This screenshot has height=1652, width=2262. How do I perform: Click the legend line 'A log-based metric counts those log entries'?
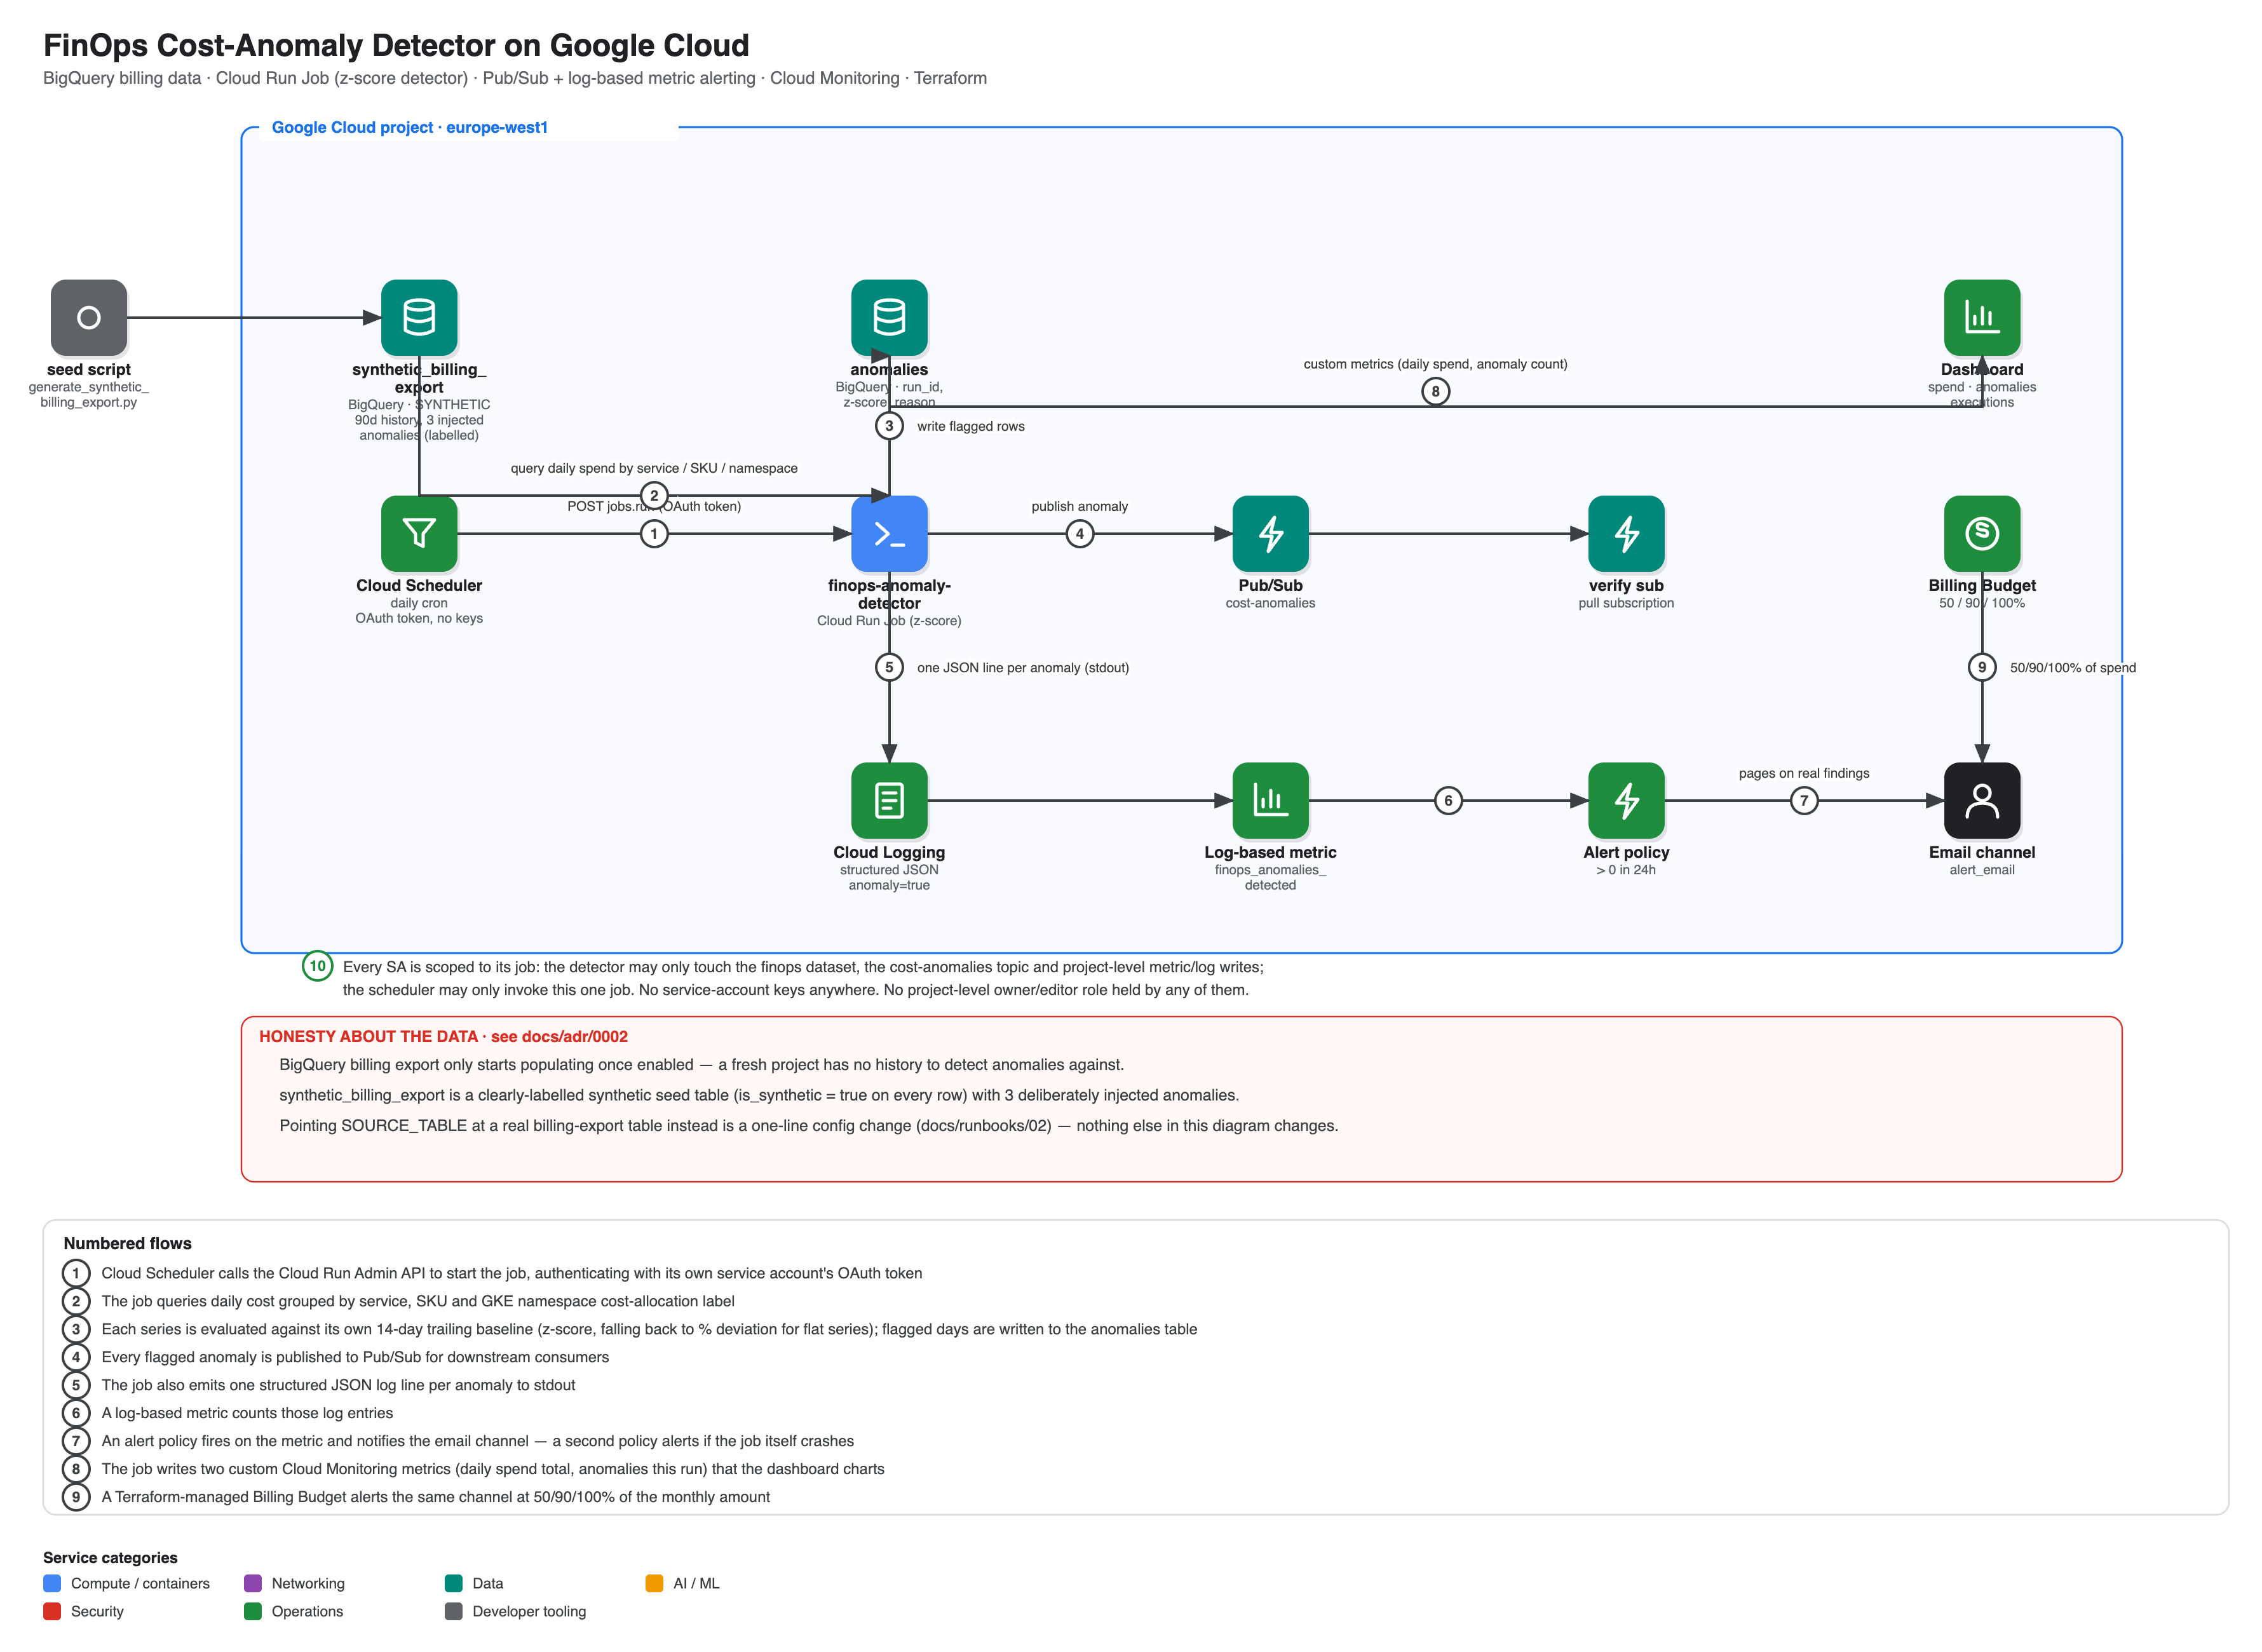[247, 1414]
